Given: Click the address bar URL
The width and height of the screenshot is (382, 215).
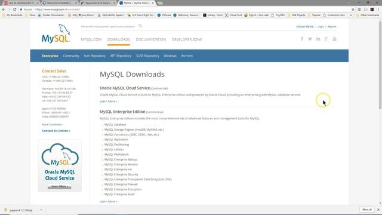Looking at the screenshot, I should pyautogui.click(x=57, y=10).
